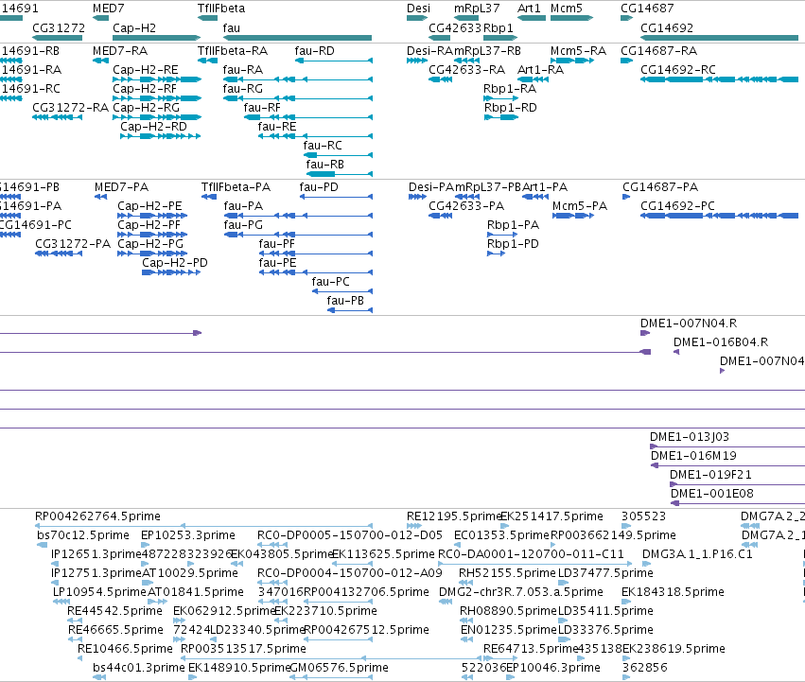Click EST label RE12195.5prime
This screenshot has width=805, height=682.
click(x=454, y=516)
